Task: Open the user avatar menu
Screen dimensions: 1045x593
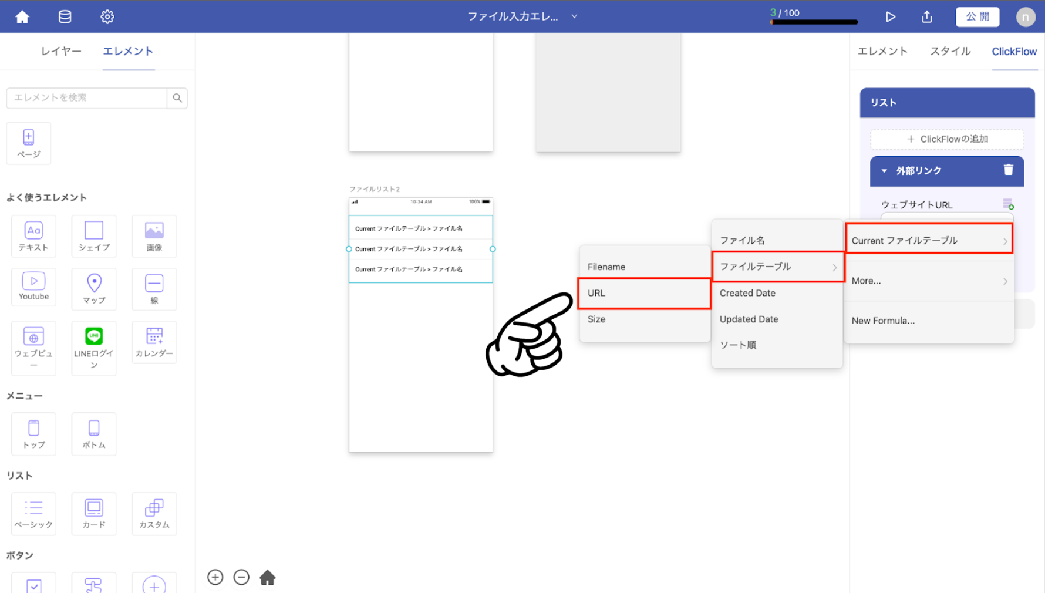Action: pos(1025,17)
